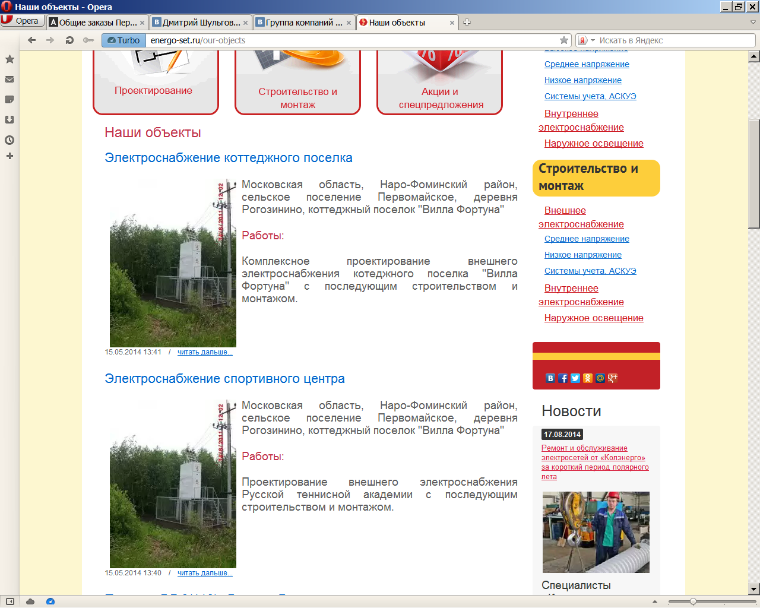This screenshot has height=608, width=760.
Task: Toggle the panel sidebar from the status bar
Action: point(9,601)
